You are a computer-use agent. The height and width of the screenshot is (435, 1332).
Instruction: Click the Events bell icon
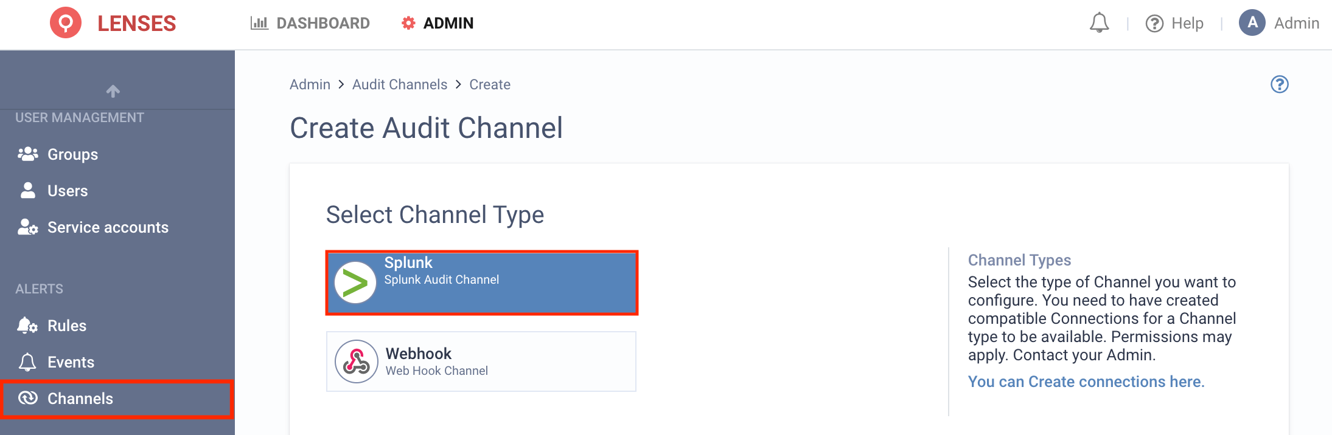27,362
